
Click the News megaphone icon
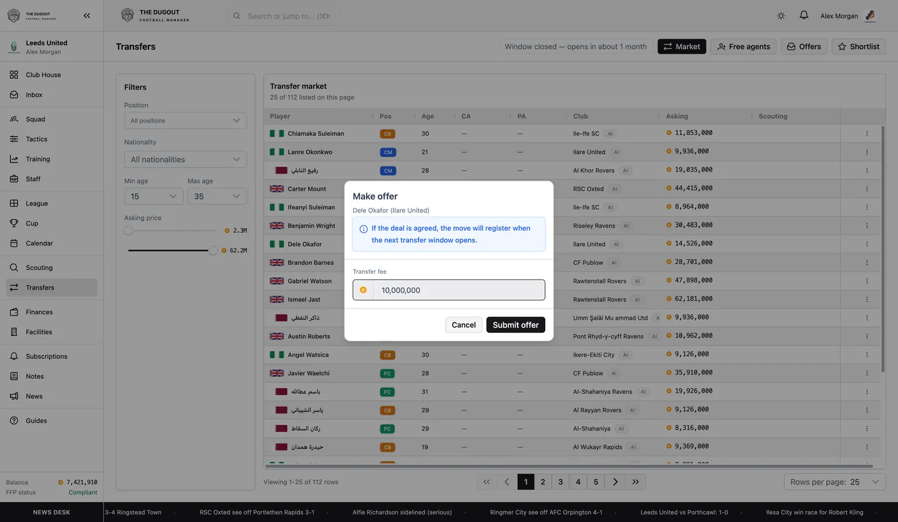(x=14, y=396)
